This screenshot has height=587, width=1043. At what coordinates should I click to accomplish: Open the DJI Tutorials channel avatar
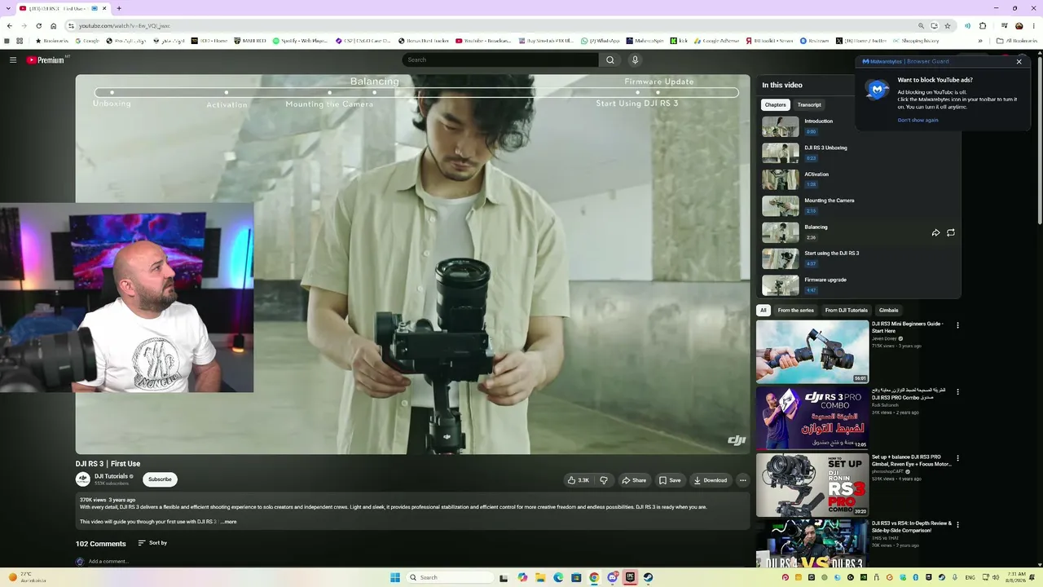tap(83, 479)
